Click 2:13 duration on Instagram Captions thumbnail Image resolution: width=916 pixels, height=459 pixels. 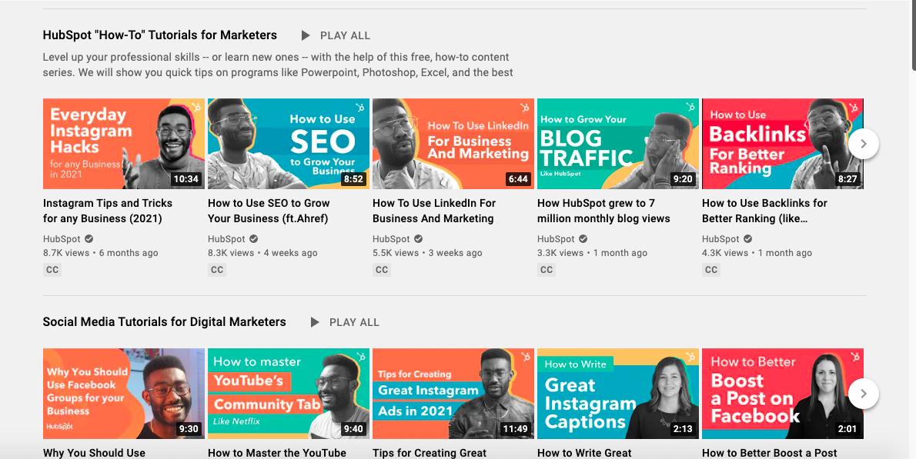point(683,429)
